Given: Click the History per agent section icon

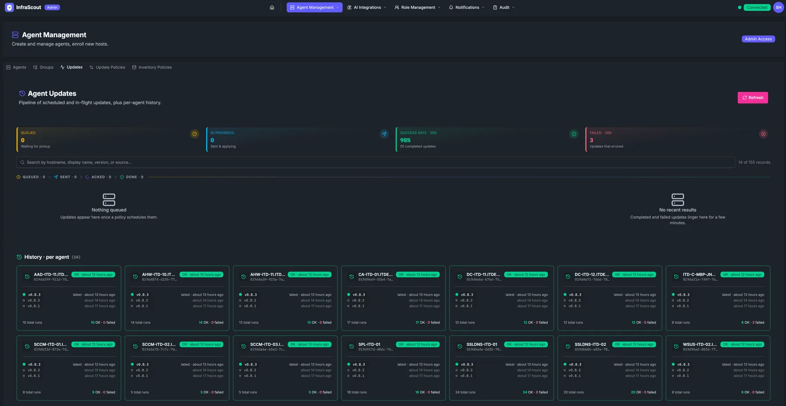Looking at the screenshot, I should coord(19,257).
